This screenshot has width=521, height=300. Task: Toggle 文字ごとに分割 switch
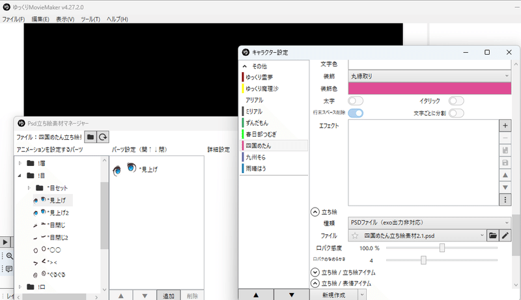(456, 113)
